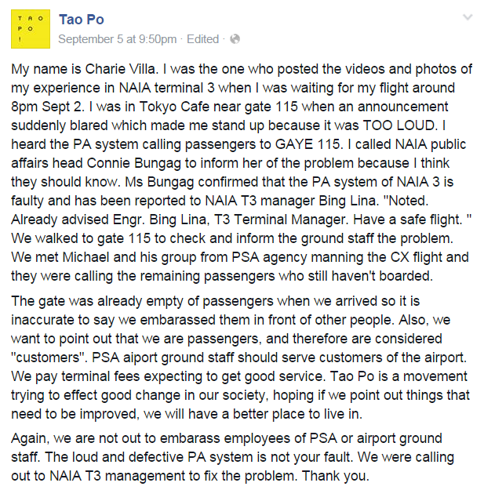Click the paragraph starting The gate was already
484x490 pixels.
pyautogui.click(x=241, y=358)
